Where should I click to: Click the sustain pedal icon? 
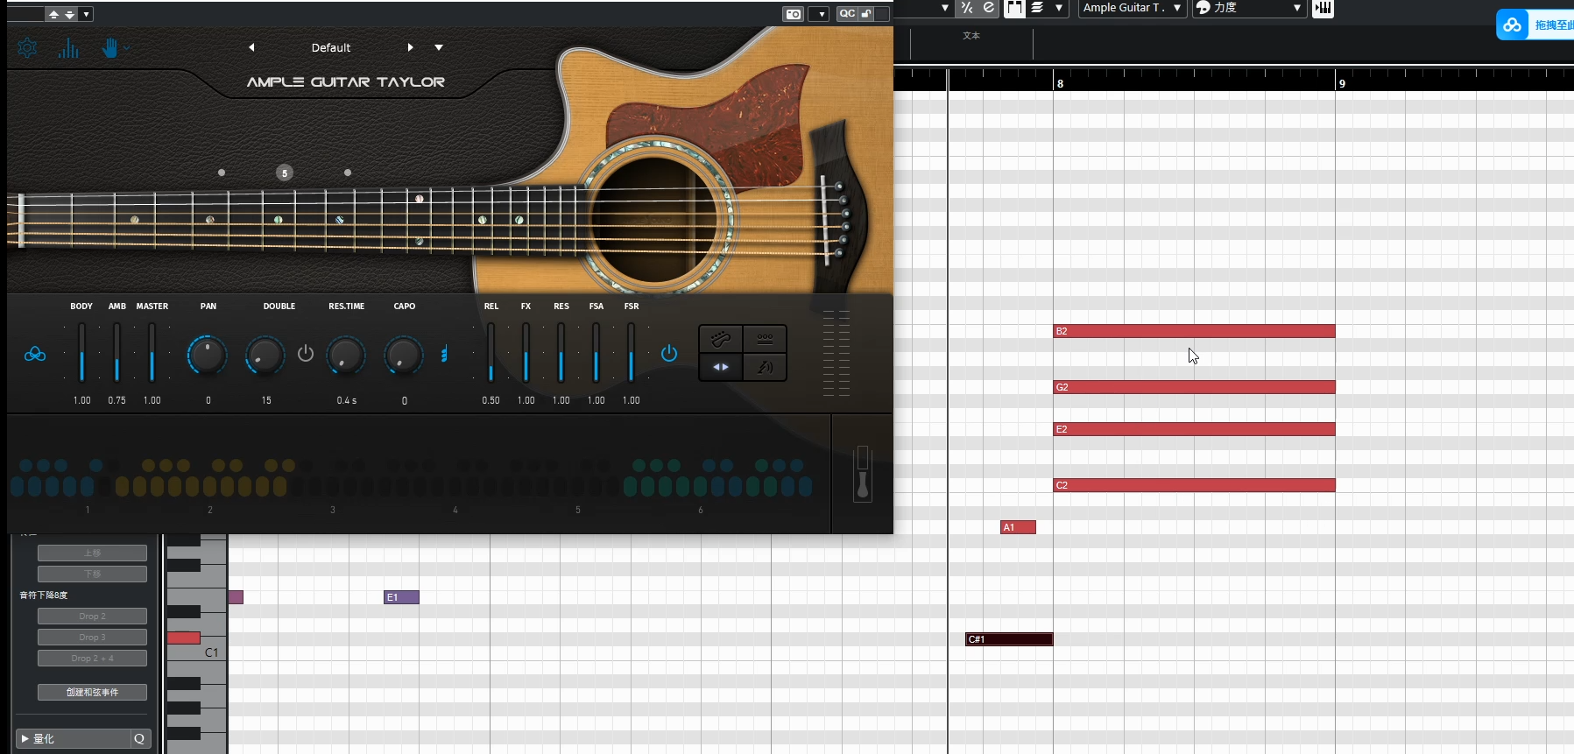click(x=863, y=473)
